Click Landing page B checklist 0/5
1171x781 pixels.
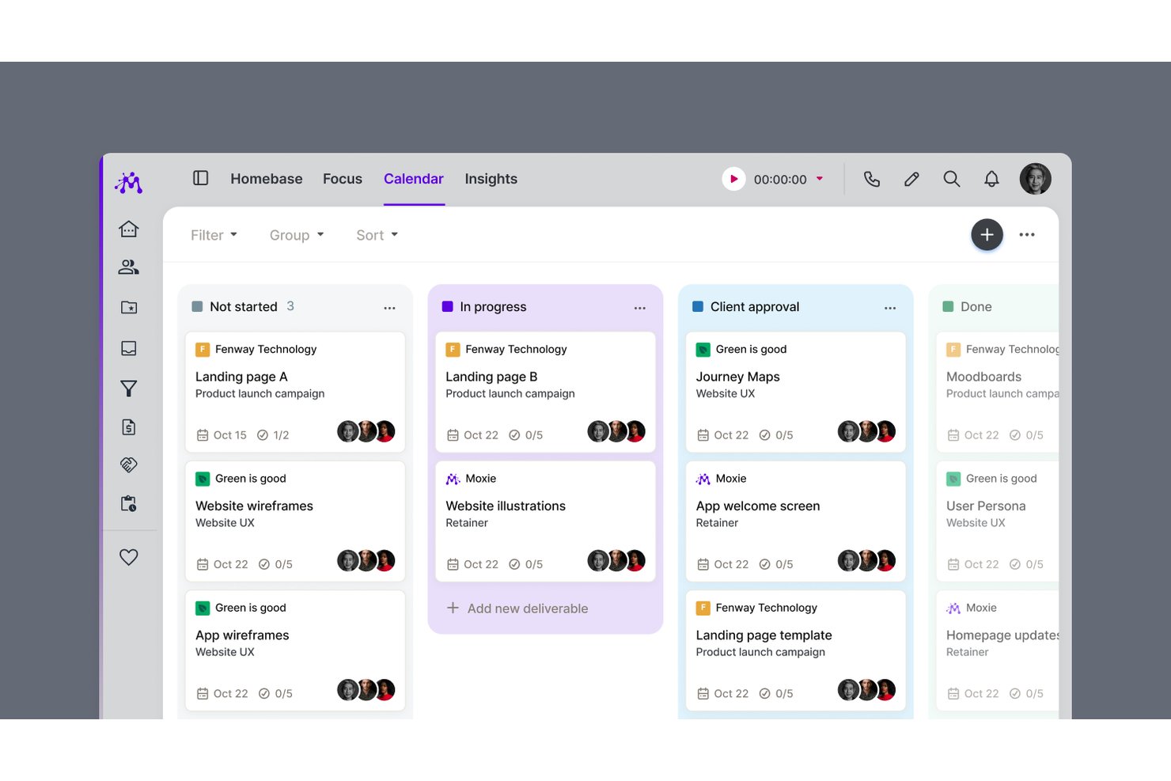525,435
